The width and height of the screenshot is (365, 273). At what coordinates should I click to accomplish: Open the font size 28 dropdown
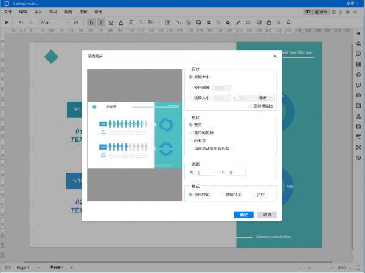point(78,22)
